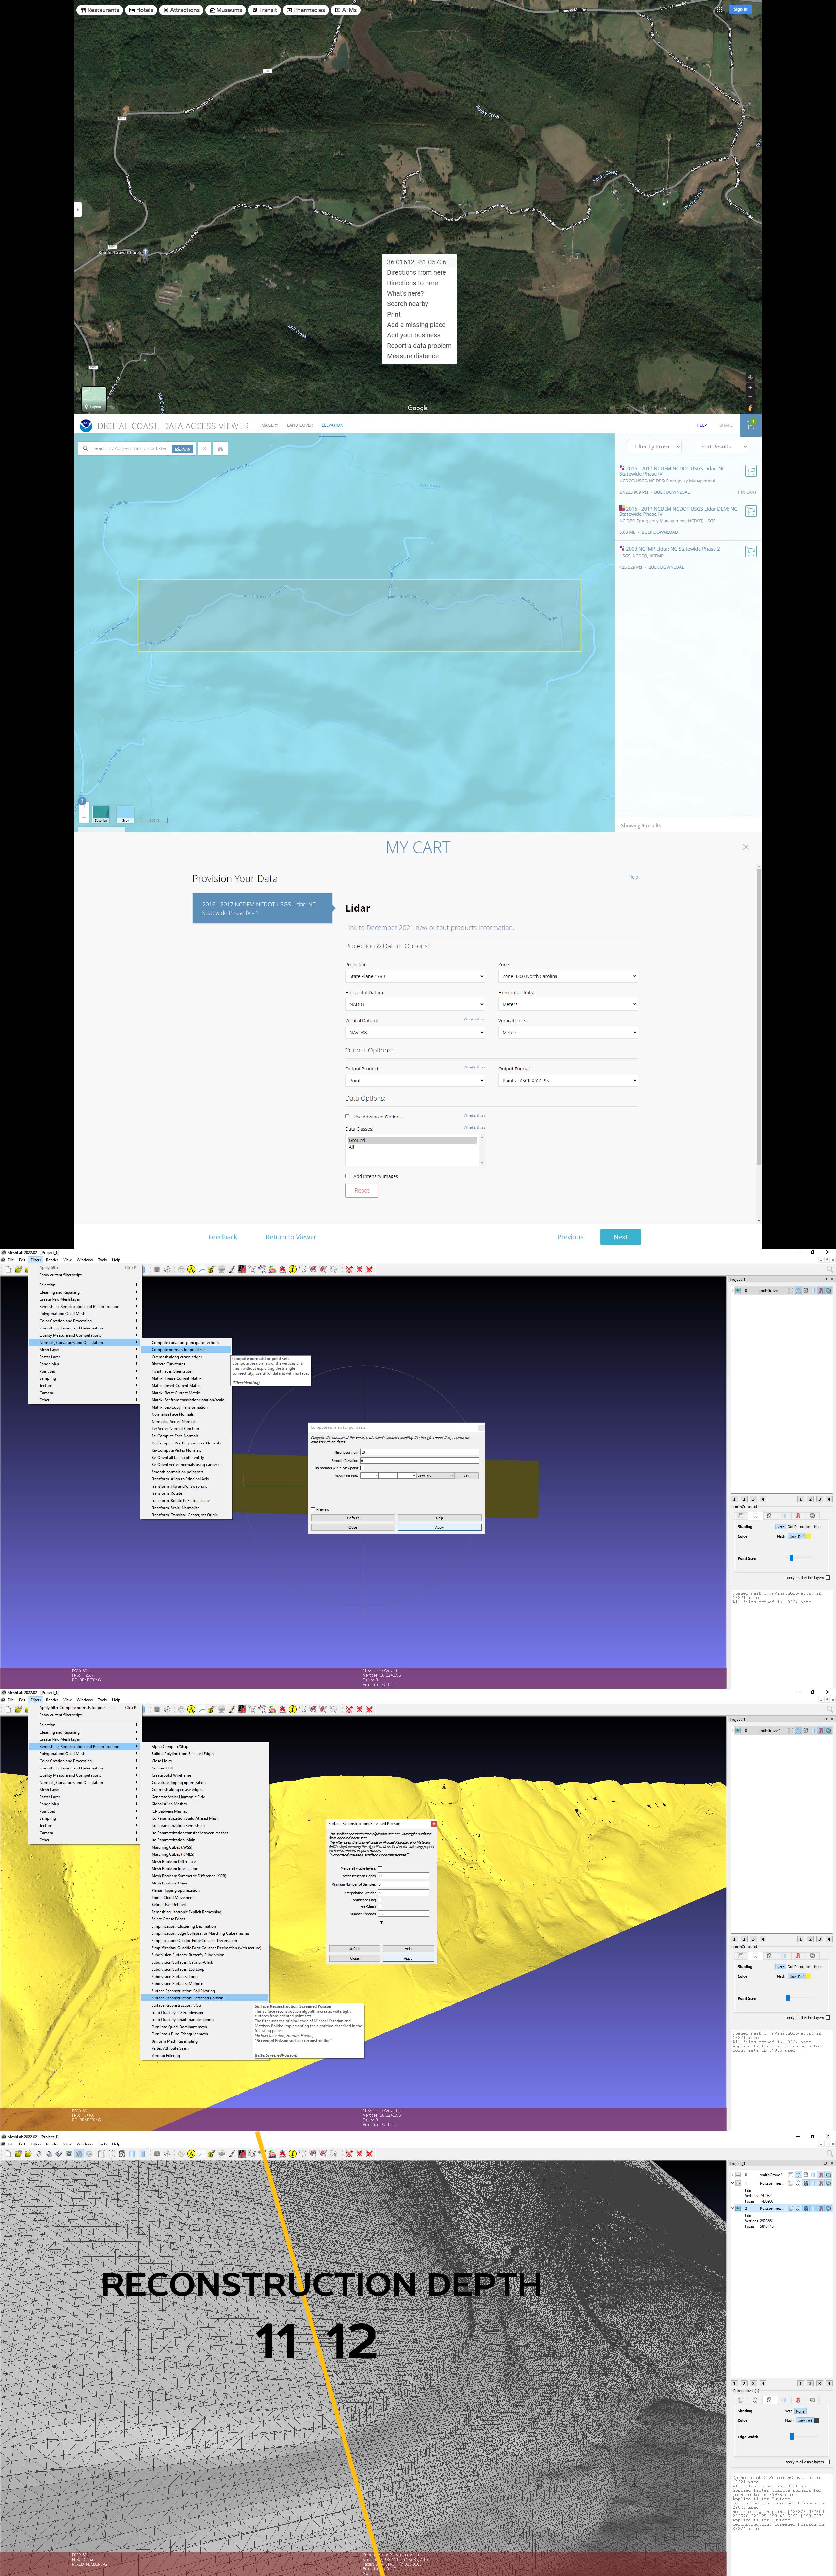The height and width of the screenshot is (2576, 836).
Task: Click Sign in on Google Maps
Action: click(x=740, y=9)
